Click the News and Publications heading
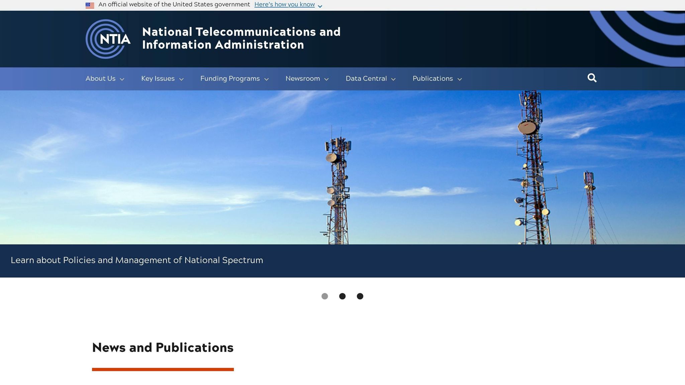Image resolution: width=685 pixels, height=385 pixels. pyautogui.click(x=163, y=348)
